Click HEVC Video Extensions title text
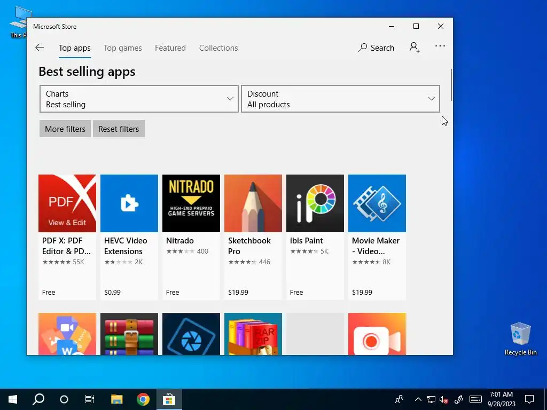The width and height of the screenshot is (547, 410). pyautogui.click(x=126, y=246)
